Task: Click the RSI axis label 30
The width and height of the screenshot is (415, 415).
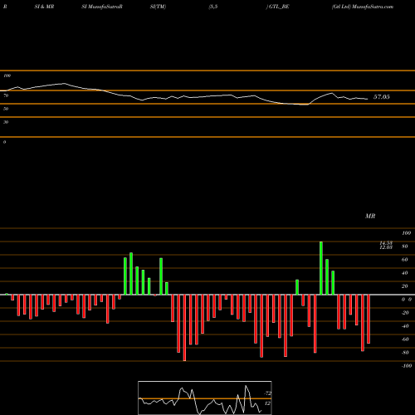Action: tap(6, 122)
